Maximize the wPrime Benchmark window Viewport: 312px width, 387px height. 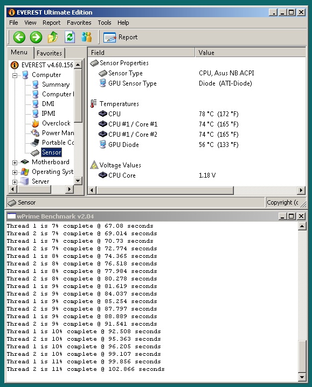point(292,216)
